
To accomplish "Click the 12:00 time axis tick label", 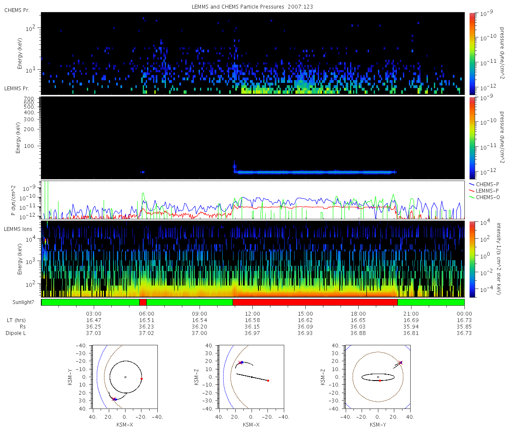I will click(x=252, y=313).
